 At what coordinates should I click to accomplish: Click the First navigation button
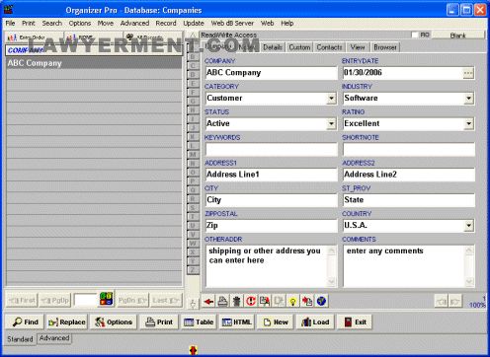(x=22, y=301)
